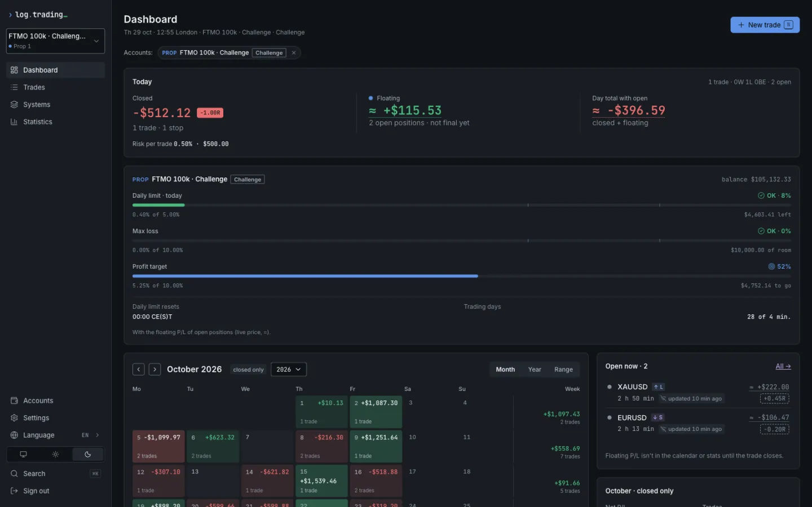812x507 pixels.
Task: Click the XAUUSD long direction badge
Action: pyautogui.click(x=658, y=387)
